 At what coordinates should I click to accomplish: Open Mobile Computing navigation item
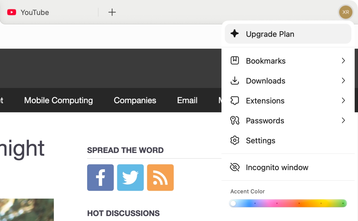pos(58,100)
